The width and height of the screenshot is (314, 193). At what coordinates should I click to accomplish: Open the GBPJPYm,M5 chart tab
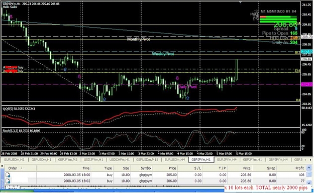tap(68, 159)
